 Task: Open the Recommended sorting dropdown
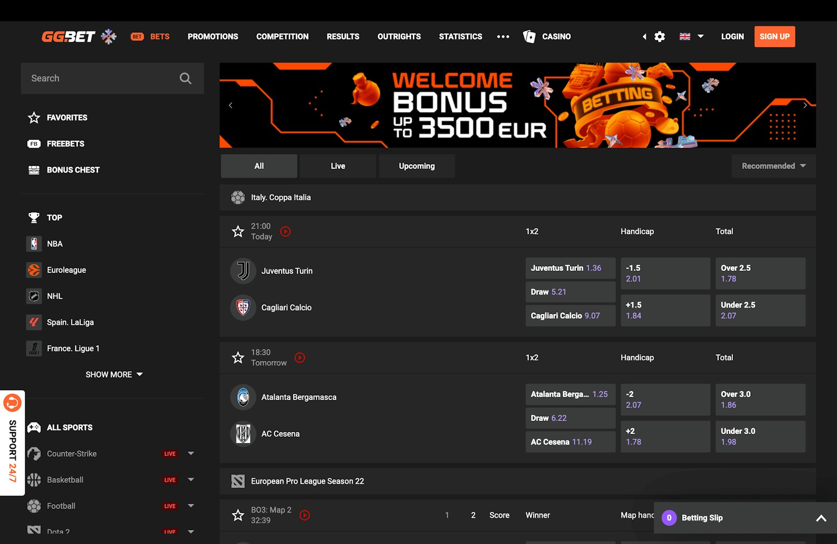click(x=773, y=166)
